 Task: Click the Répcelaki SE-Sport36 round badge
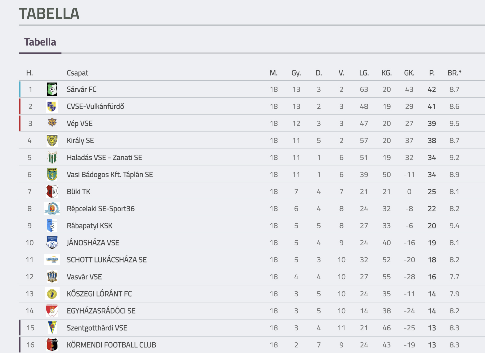[52, 208]
